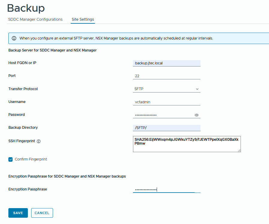Show password with the eye icon
The width and height of the screenshot is (269, 224).
click(x=197, y=115)
